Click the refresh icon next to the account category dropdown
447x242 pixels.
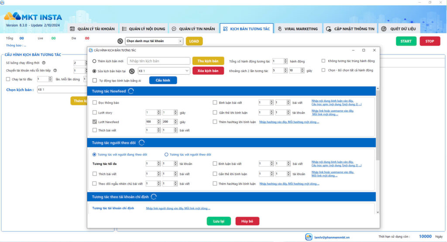[x=120, y=41]
